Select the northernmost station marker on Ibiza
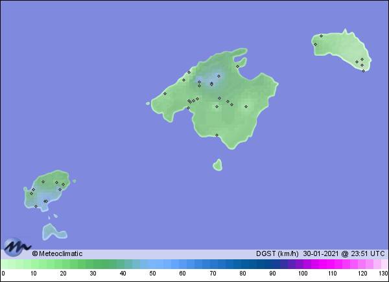 [43, 182]
